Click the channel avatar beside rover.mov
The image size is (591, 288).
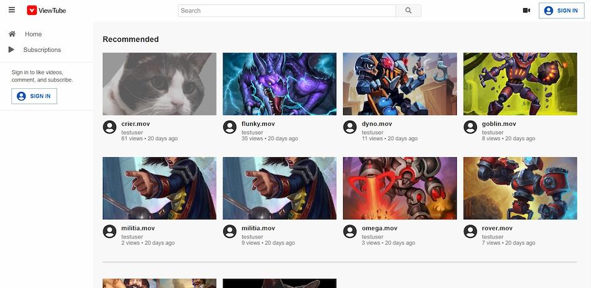(x=471, y=232)
